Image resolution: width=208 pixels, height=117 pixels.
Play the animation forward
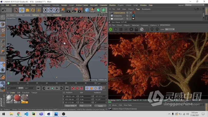53,88
